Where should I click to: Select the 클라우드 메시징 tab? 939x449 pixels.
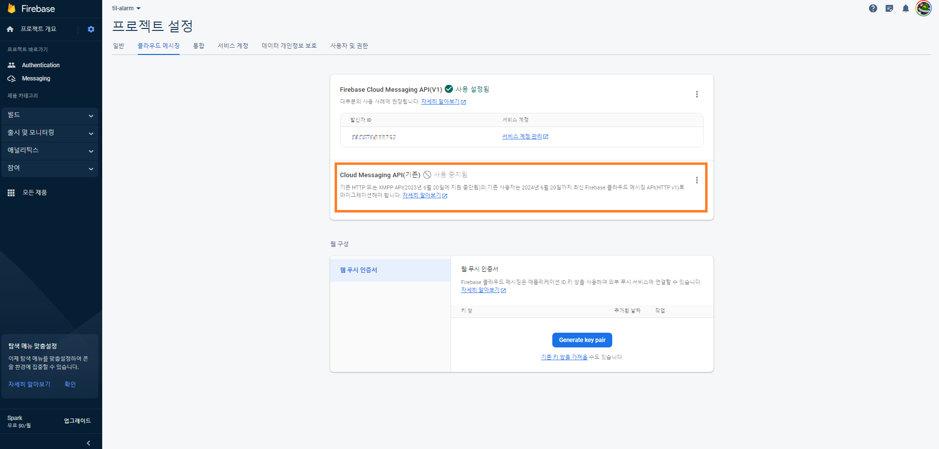(158, 46)
